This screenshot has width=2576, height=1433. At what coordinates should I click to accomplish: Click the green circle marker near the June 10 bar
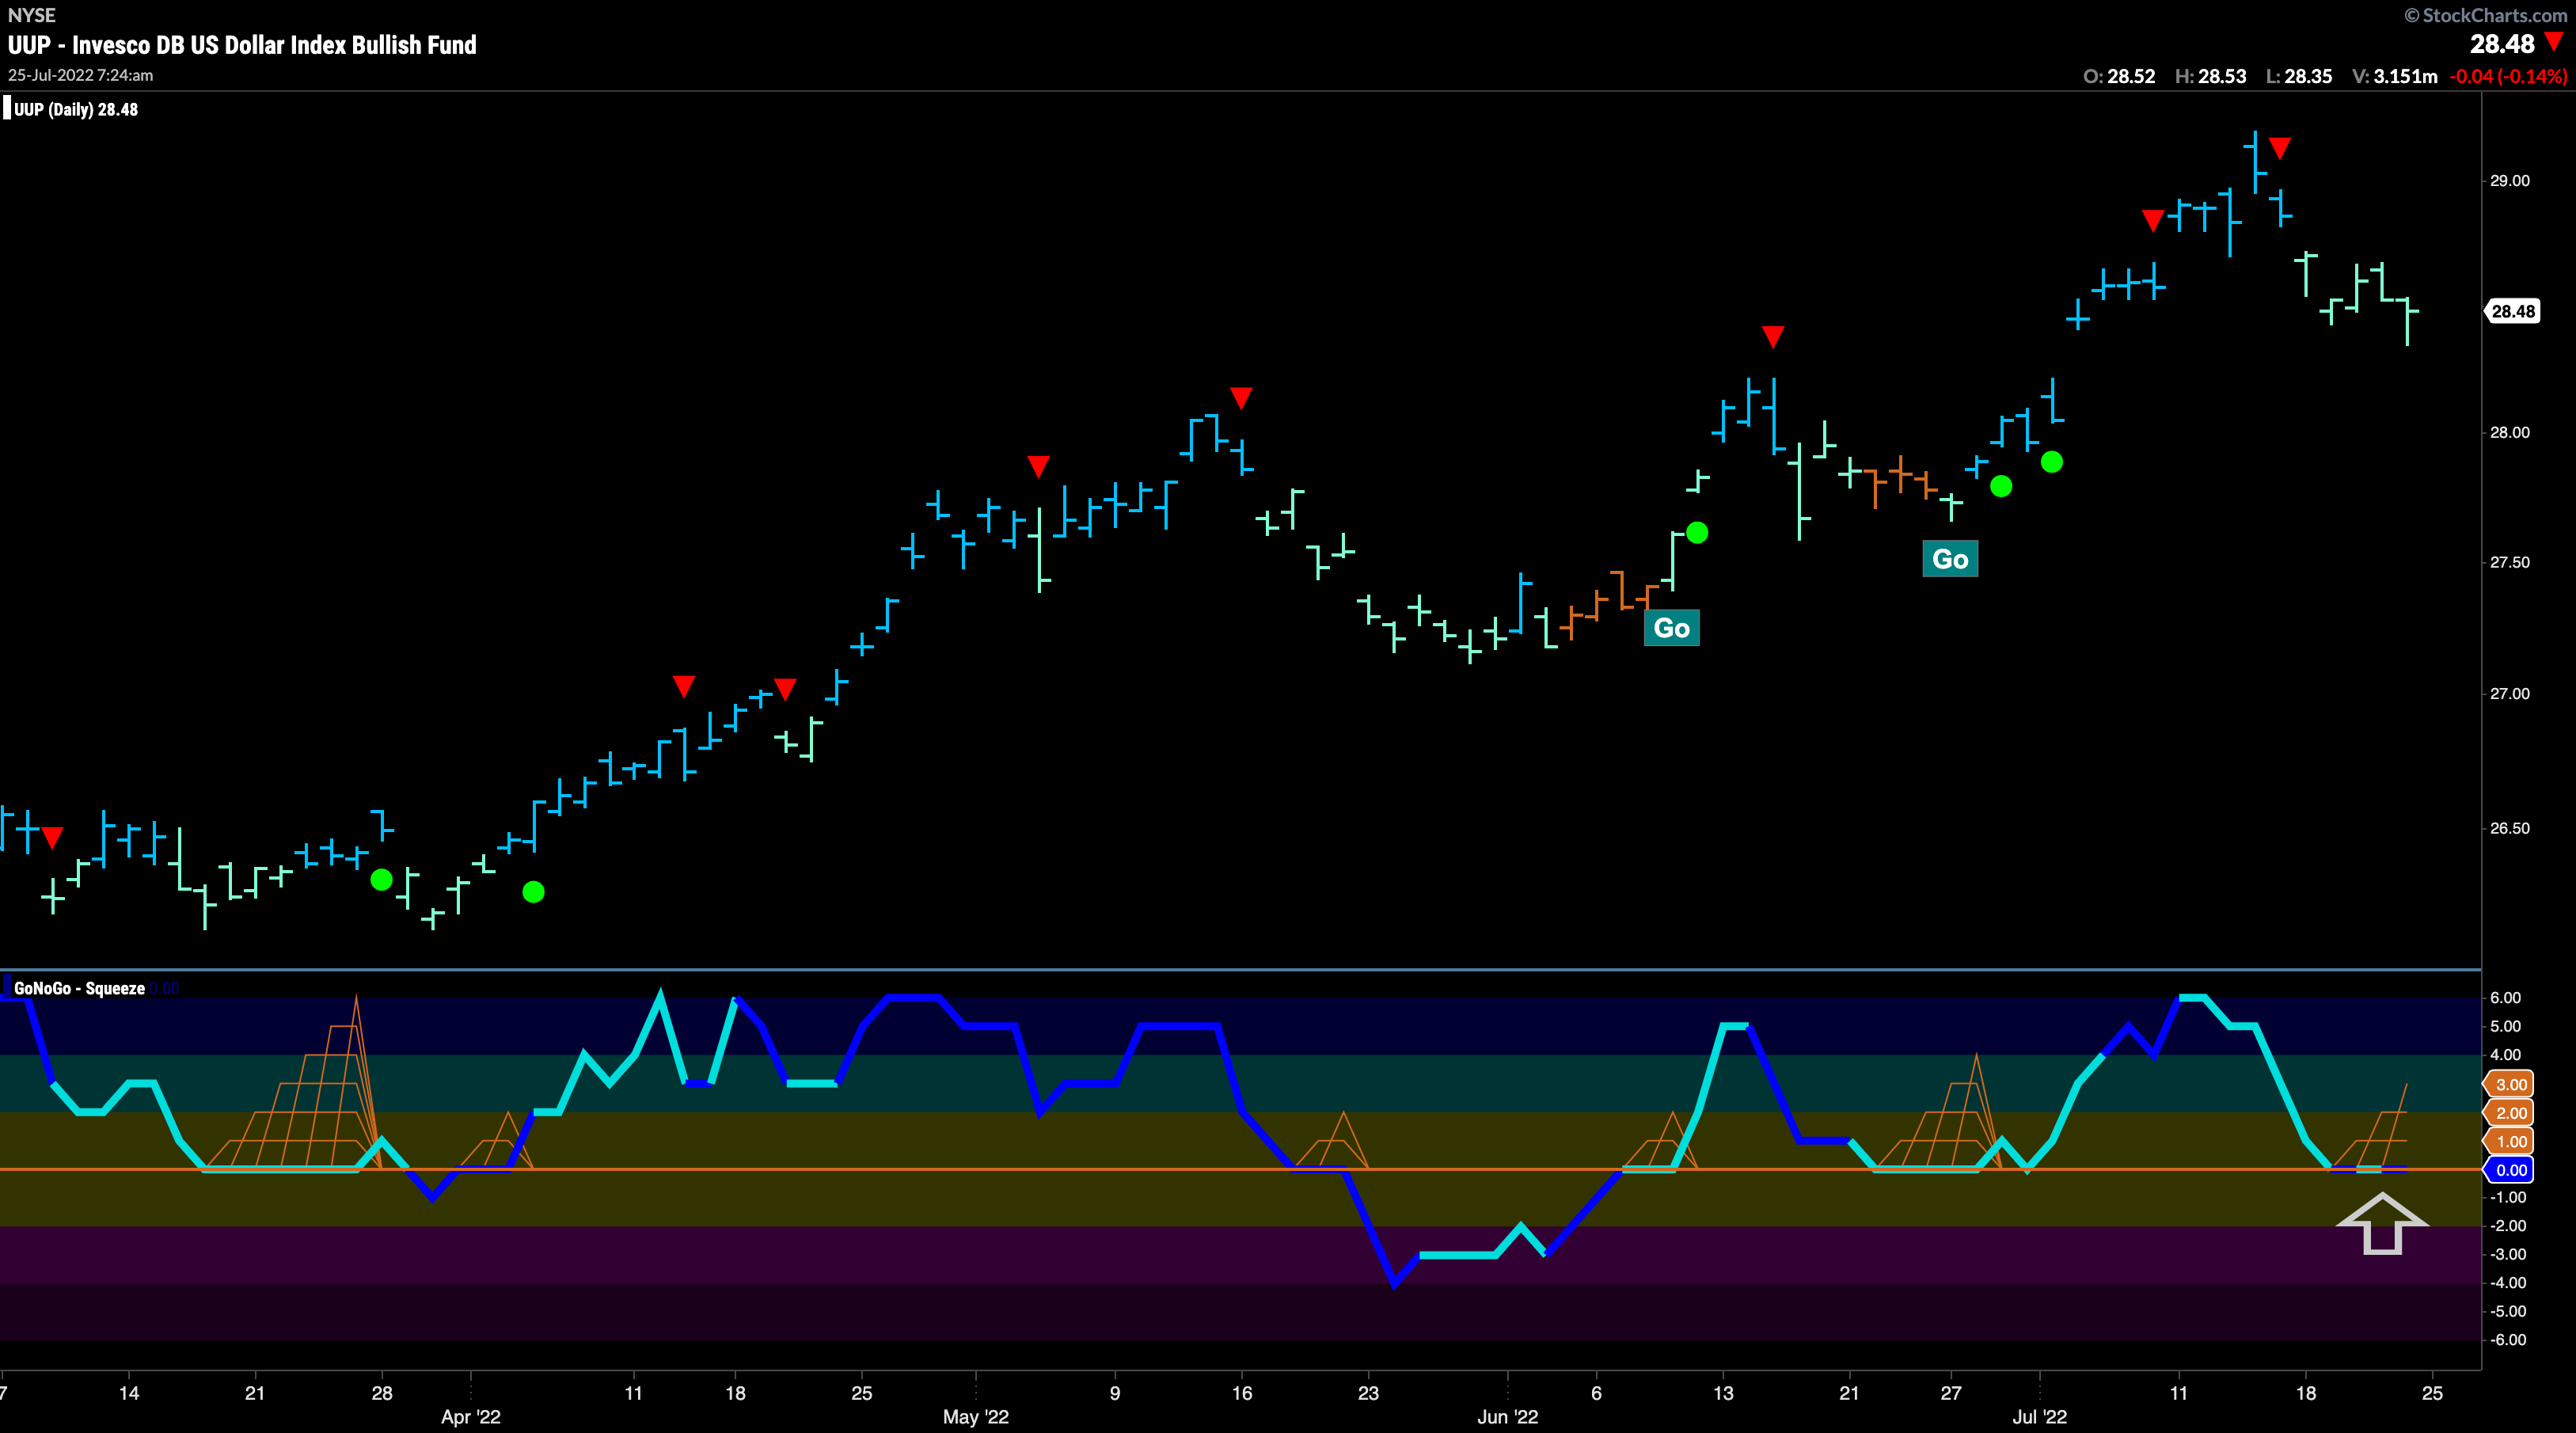(x=1697, y=533)
